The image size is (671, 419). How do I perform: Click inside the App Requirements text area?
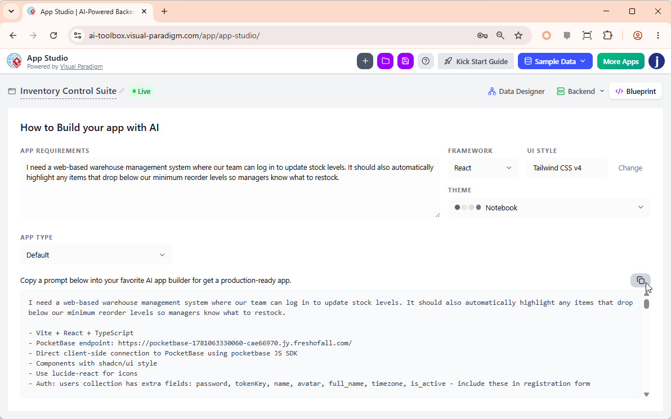230,187
